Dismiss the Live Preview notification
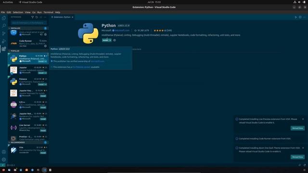 point(303,119)
